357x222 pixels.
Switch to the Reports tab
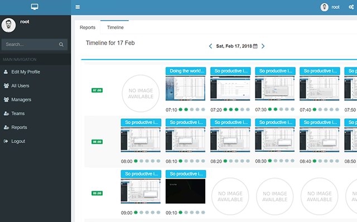click(x=88, y=27)
